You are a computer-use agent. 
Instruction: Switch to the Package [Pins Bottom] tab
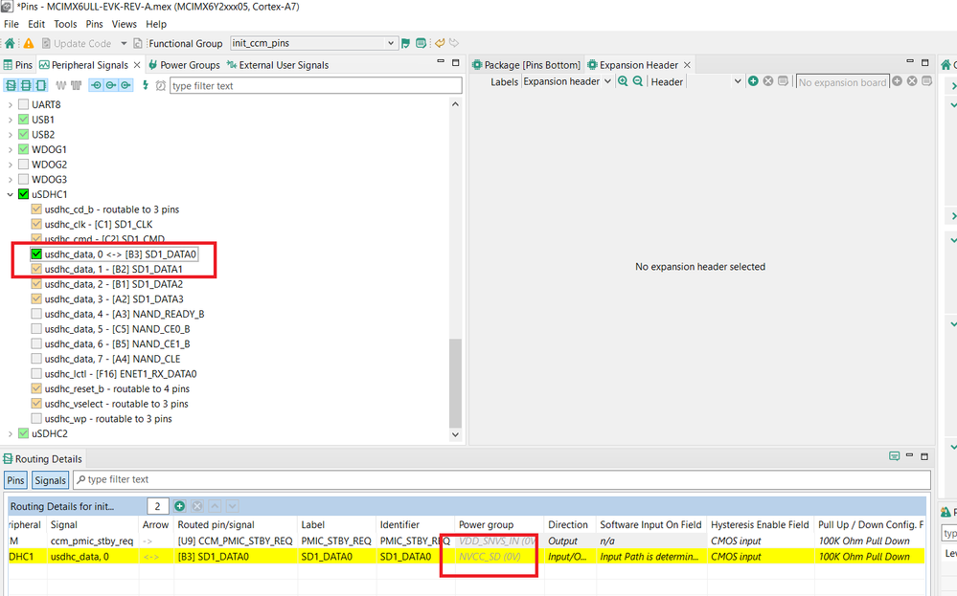point(526,65)
